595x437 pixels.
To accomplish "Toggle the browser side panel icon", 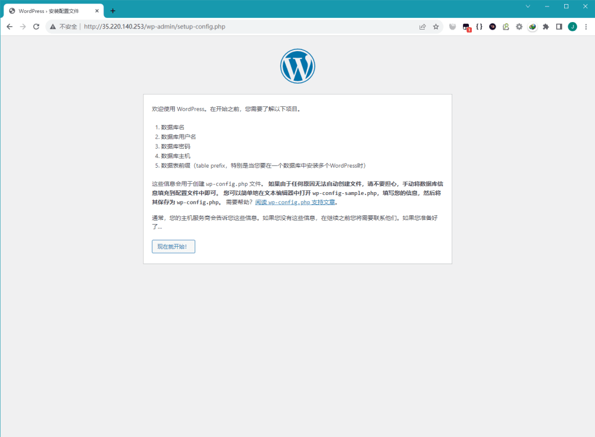I will point(559,27).
